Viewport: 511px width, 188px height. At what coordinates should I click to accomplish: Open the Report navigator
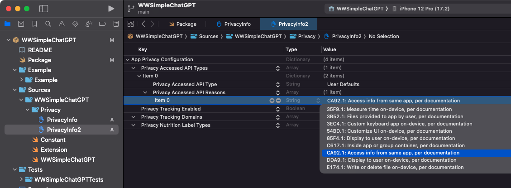point(116,24)
